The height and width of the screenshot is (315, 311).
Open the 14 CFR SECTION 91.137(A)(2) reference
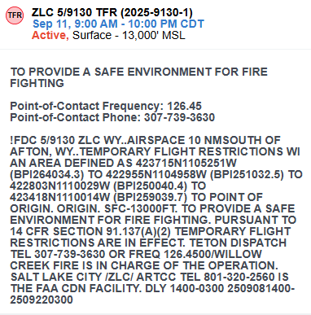(x=90, y=231)
